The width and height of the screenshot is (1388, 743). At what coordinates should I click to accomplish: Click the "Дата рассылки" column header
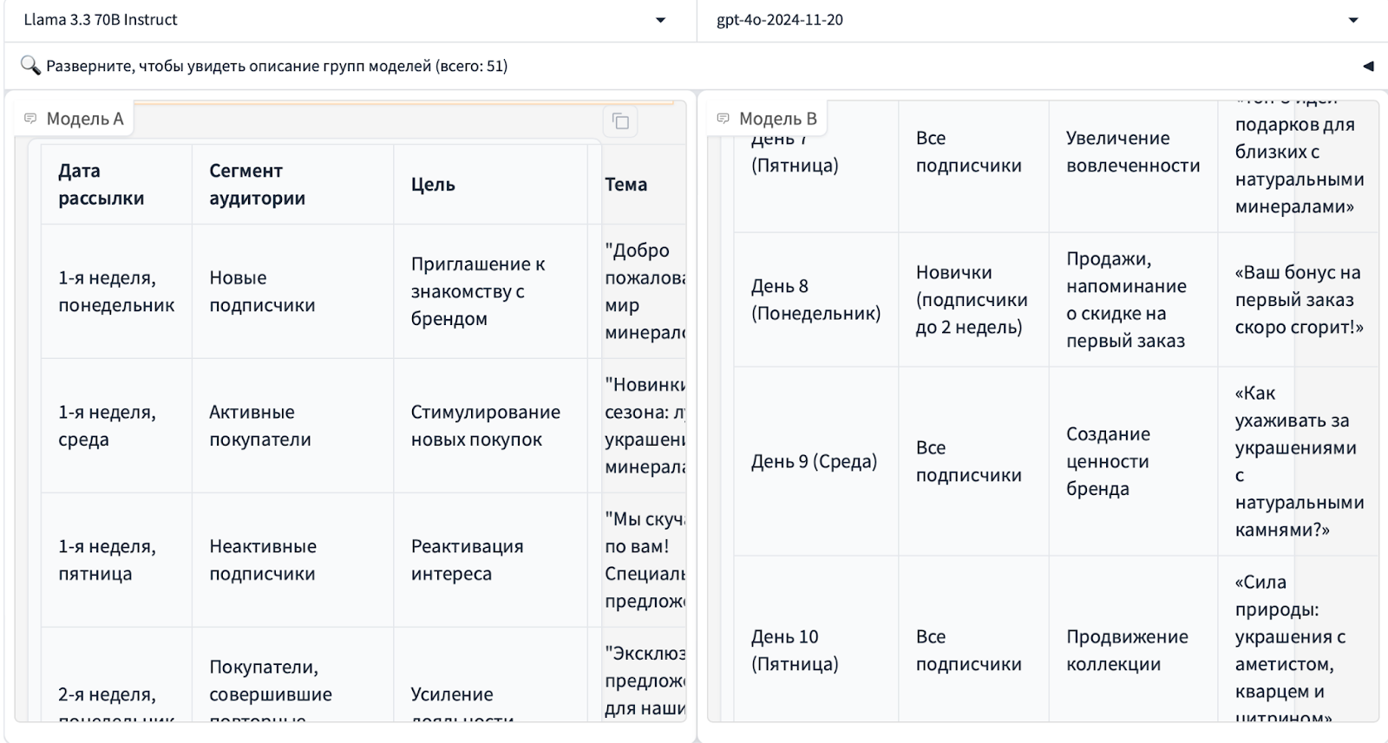pos(101,185)
